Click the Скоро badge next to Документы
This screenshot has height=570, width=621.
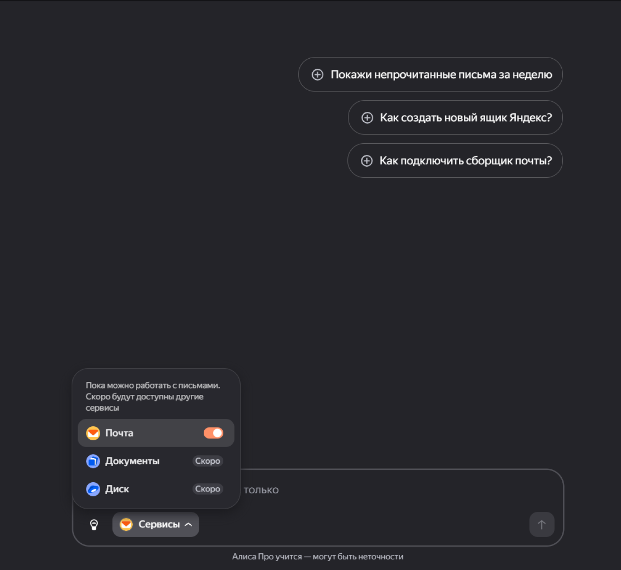click(207, 461)
